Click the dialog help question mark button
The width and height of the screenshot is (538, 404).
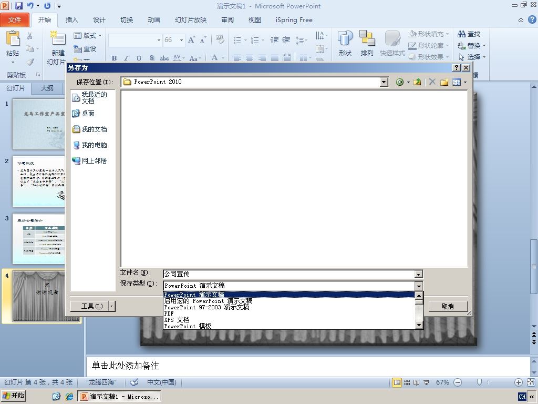click(x=457, y=68)
